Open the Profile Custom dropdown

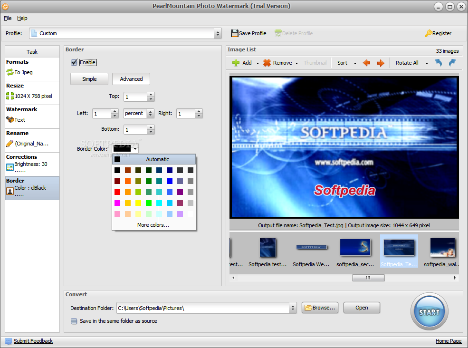[218, 33]
